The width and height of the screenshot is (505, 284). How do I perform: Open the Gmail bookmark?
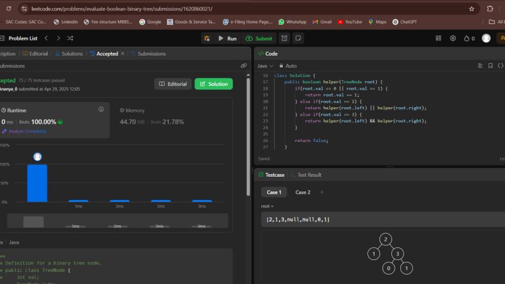point(322,22)
